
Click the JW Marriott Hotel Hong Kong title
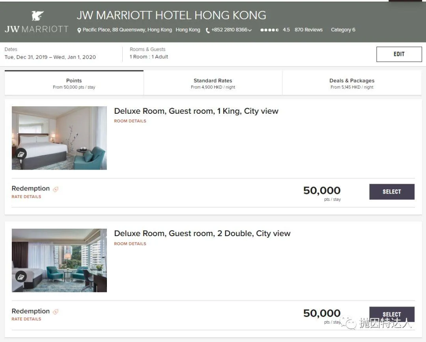172,15
